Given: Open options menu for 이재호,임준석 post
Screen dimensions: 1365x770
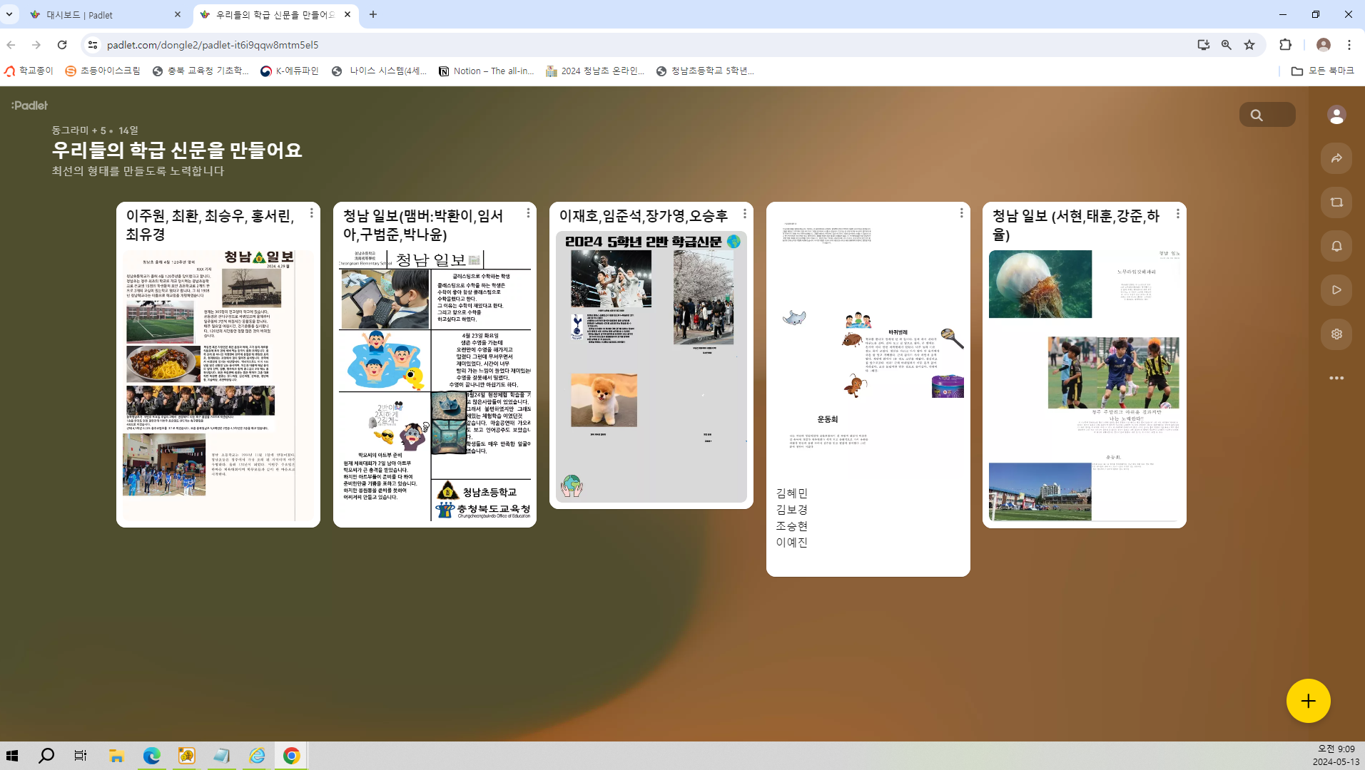Looking at the screenshot, I should (744, 213).
